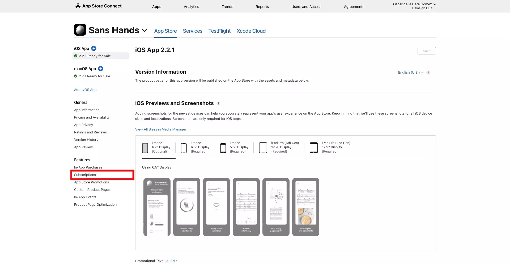Open App Information in sidebar
Screen dimensions: 510x265
point(87,110)
